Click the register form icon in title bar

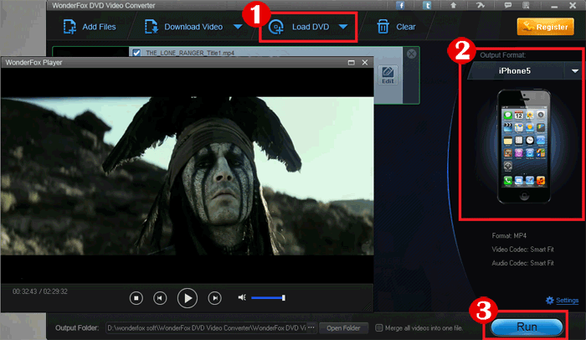[x=526, y=5]
